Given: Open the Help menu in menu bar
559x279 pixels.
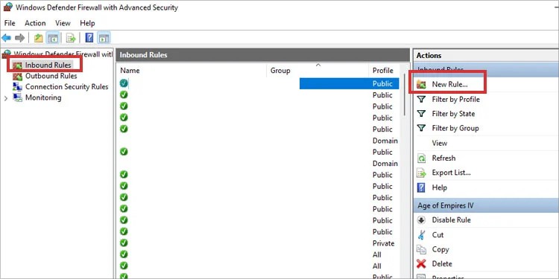Looking at the screenshot, I should pos(87,23).
